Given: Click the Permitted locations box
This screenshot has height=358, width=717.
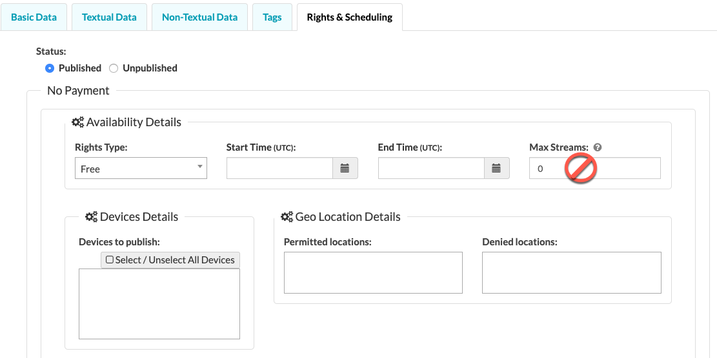Looking at the screenshot, I should pyautogui.click(x=373, y=273).
